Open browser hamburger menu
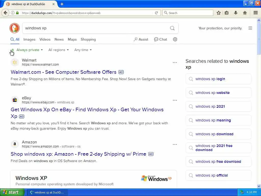This screenshot has width=261, height=196. pos(255,13)
